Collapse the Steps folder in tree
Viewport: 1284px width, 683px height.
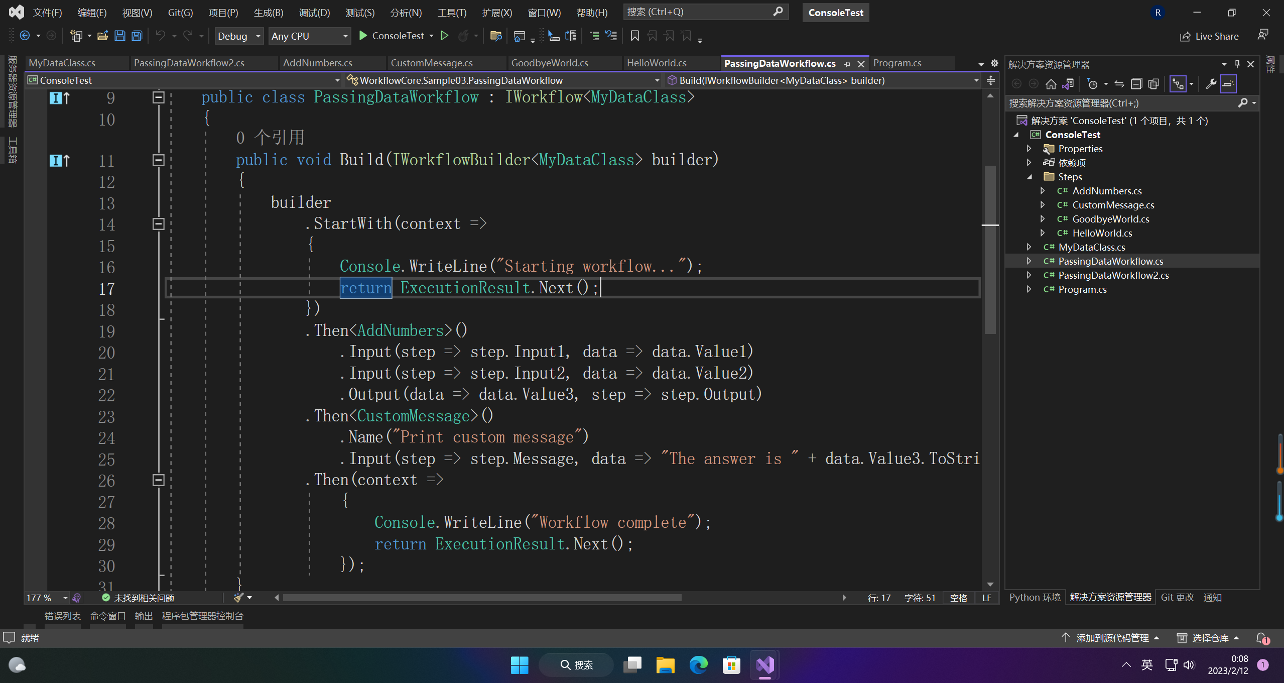(1030, 177)
